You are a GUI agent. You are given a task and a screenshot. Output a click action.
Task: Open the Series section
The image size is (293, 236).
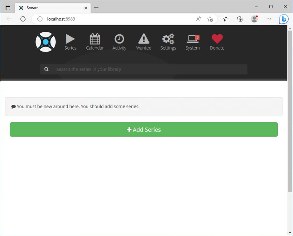70,42
